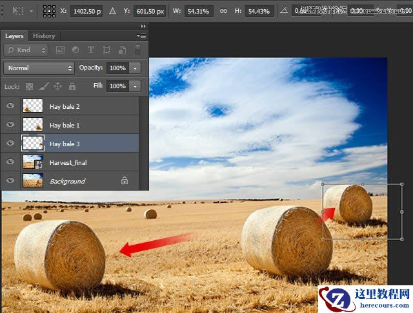Screen dimensions: 413x313
Task: Open the Opacity slider arrow
Action: click(x=135, y=68)
